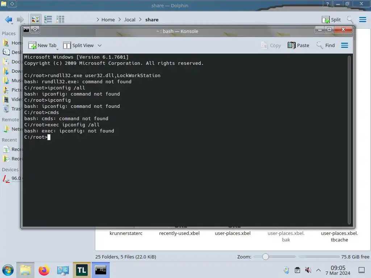This screenshot has height=278, width=371.
Task: Open first Recent entry in sidebar
Action: pyautogui.click(x=12, y=149)
